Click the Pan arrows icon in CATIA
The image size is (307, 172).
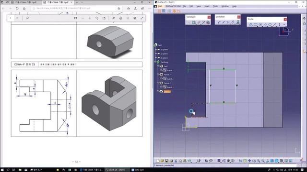249,161
